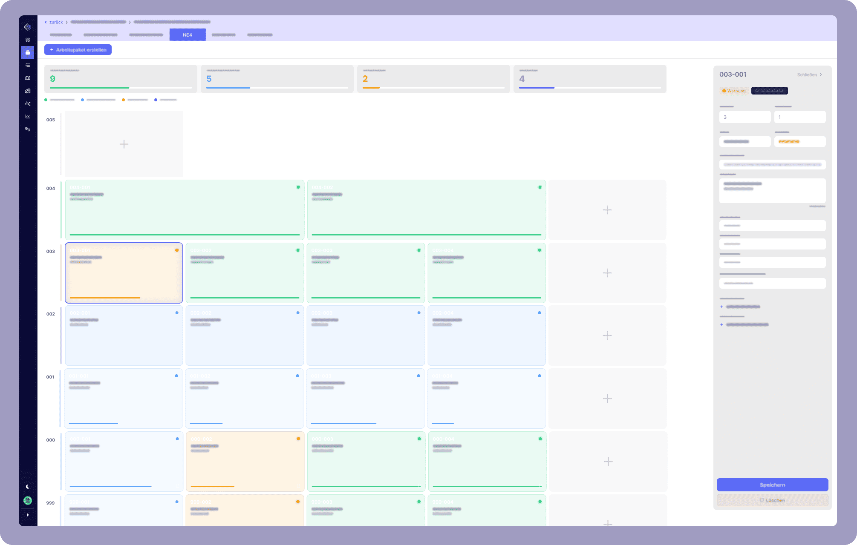
Task: Click Arbeitspaket erstellen button
Action: point(78,50)
